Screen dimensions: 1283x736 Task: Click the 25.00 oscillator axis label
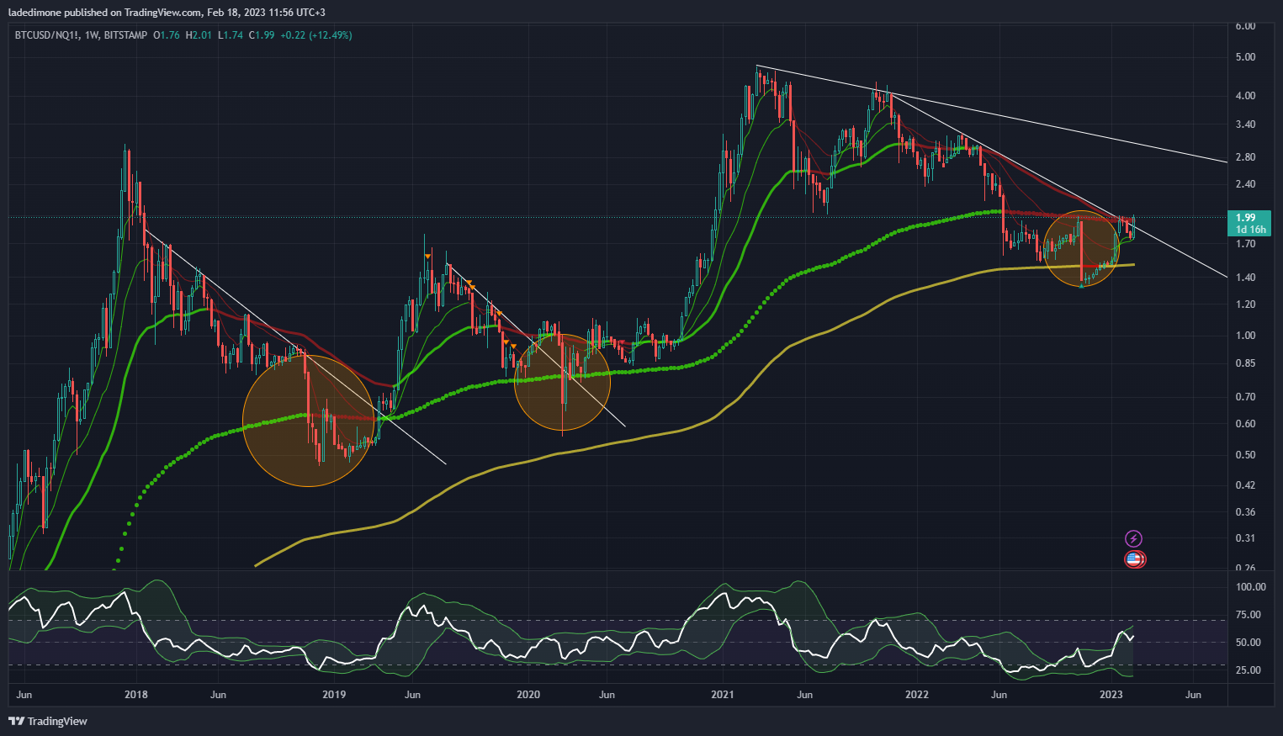coord(1248,670)
